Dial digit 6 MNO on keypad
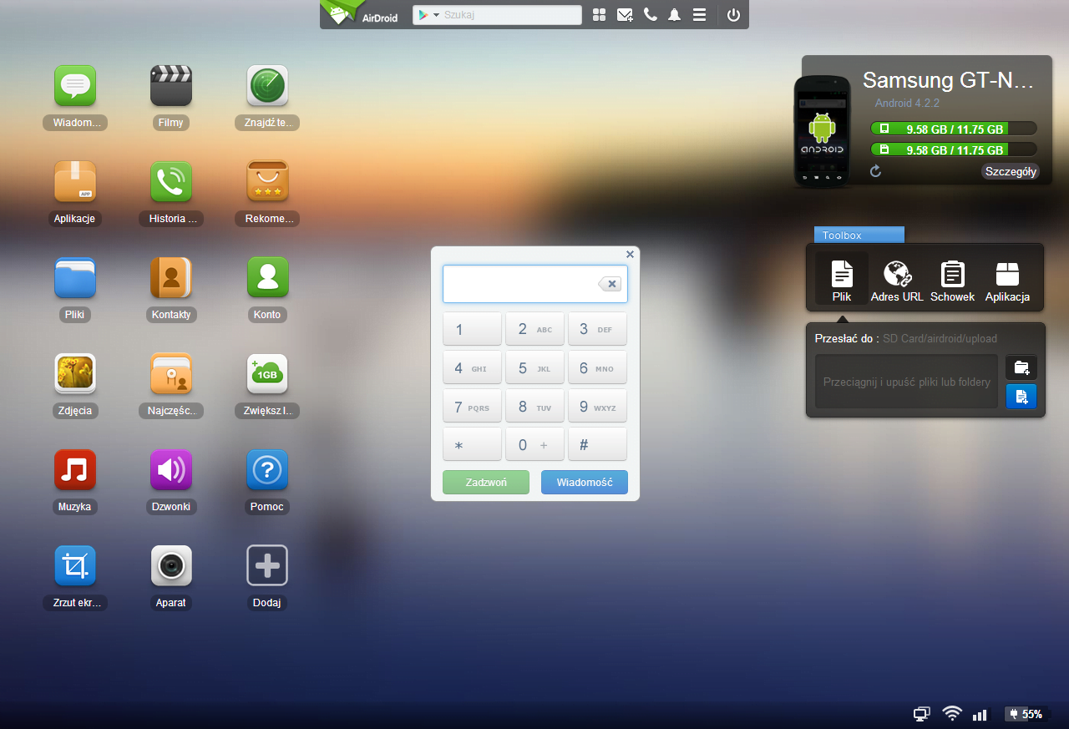 [597, 367]
